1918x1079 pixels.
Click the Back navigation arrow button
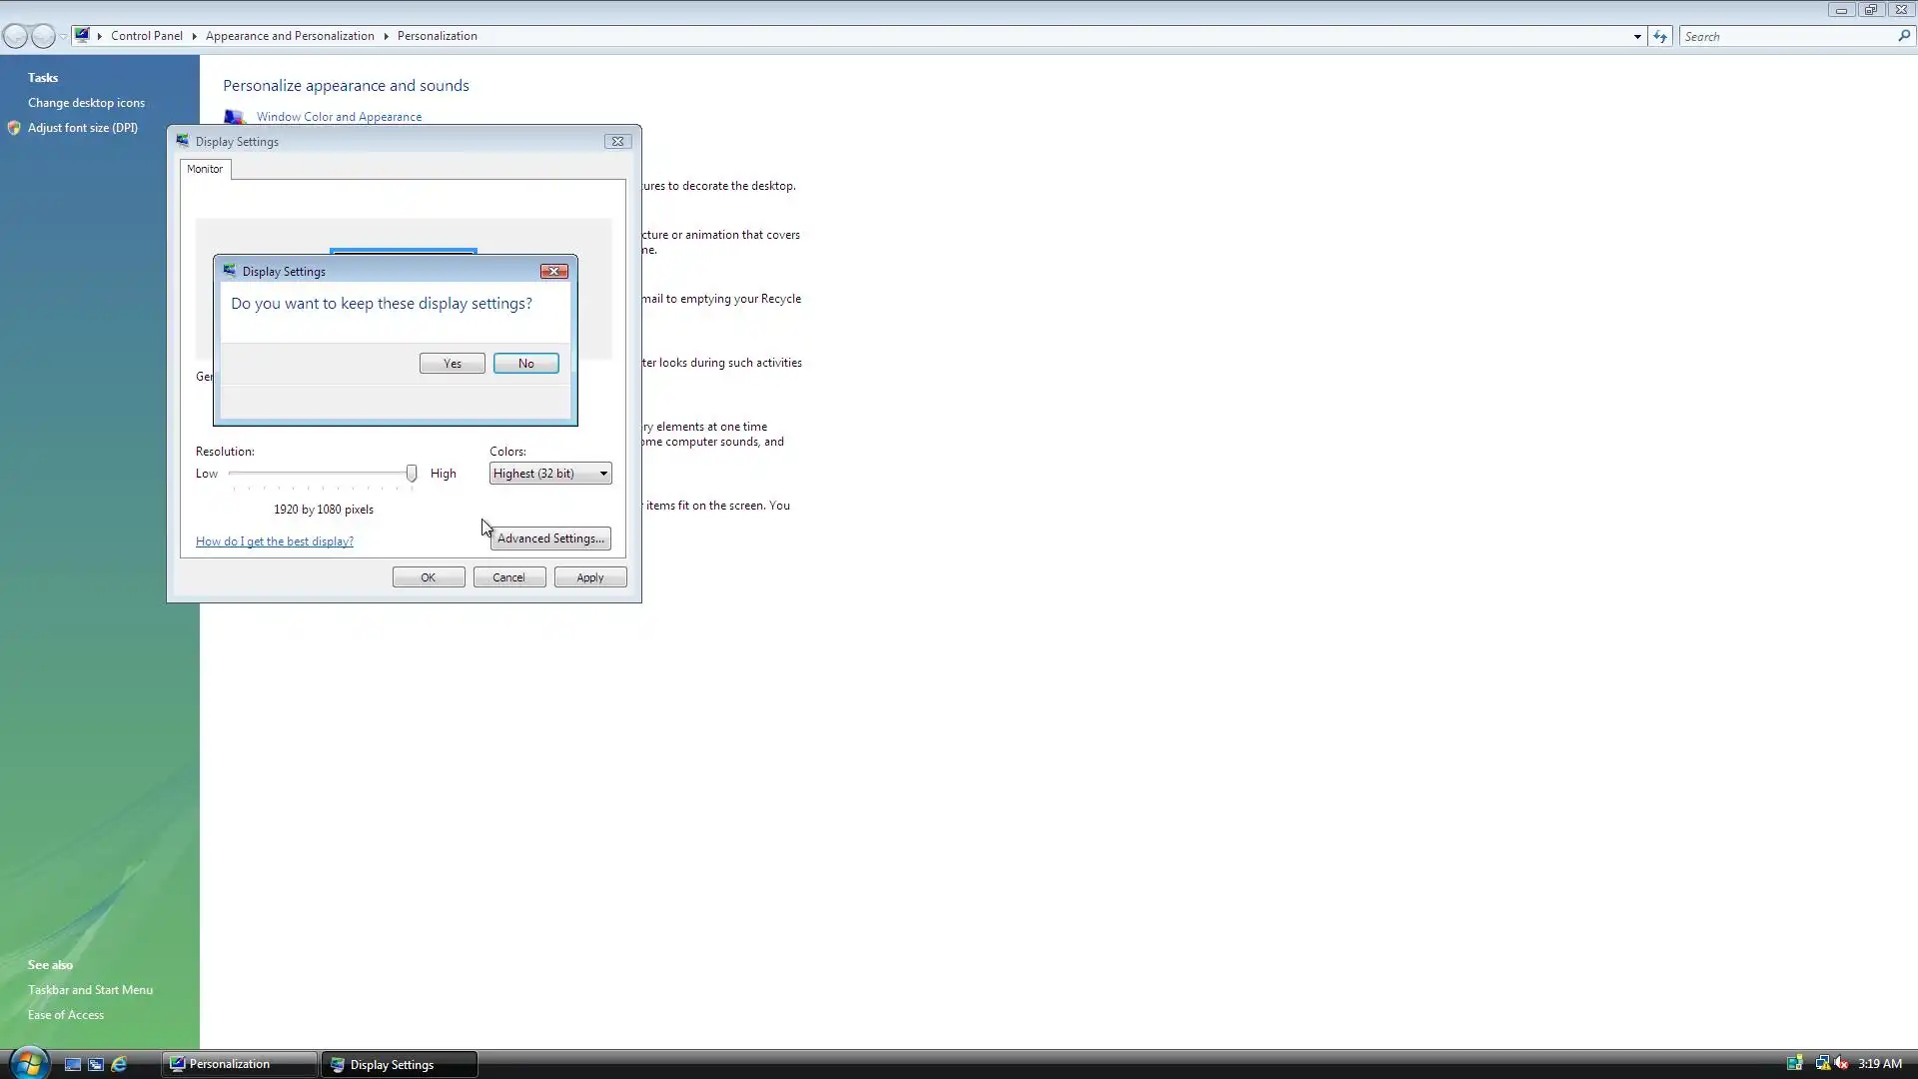tap(16, 37)
